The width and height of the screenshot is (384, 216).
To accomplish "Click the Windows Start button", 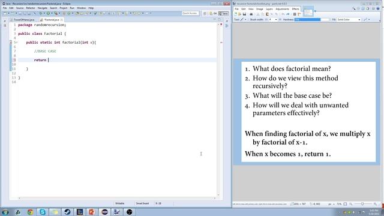I will [x=5, y=212].
